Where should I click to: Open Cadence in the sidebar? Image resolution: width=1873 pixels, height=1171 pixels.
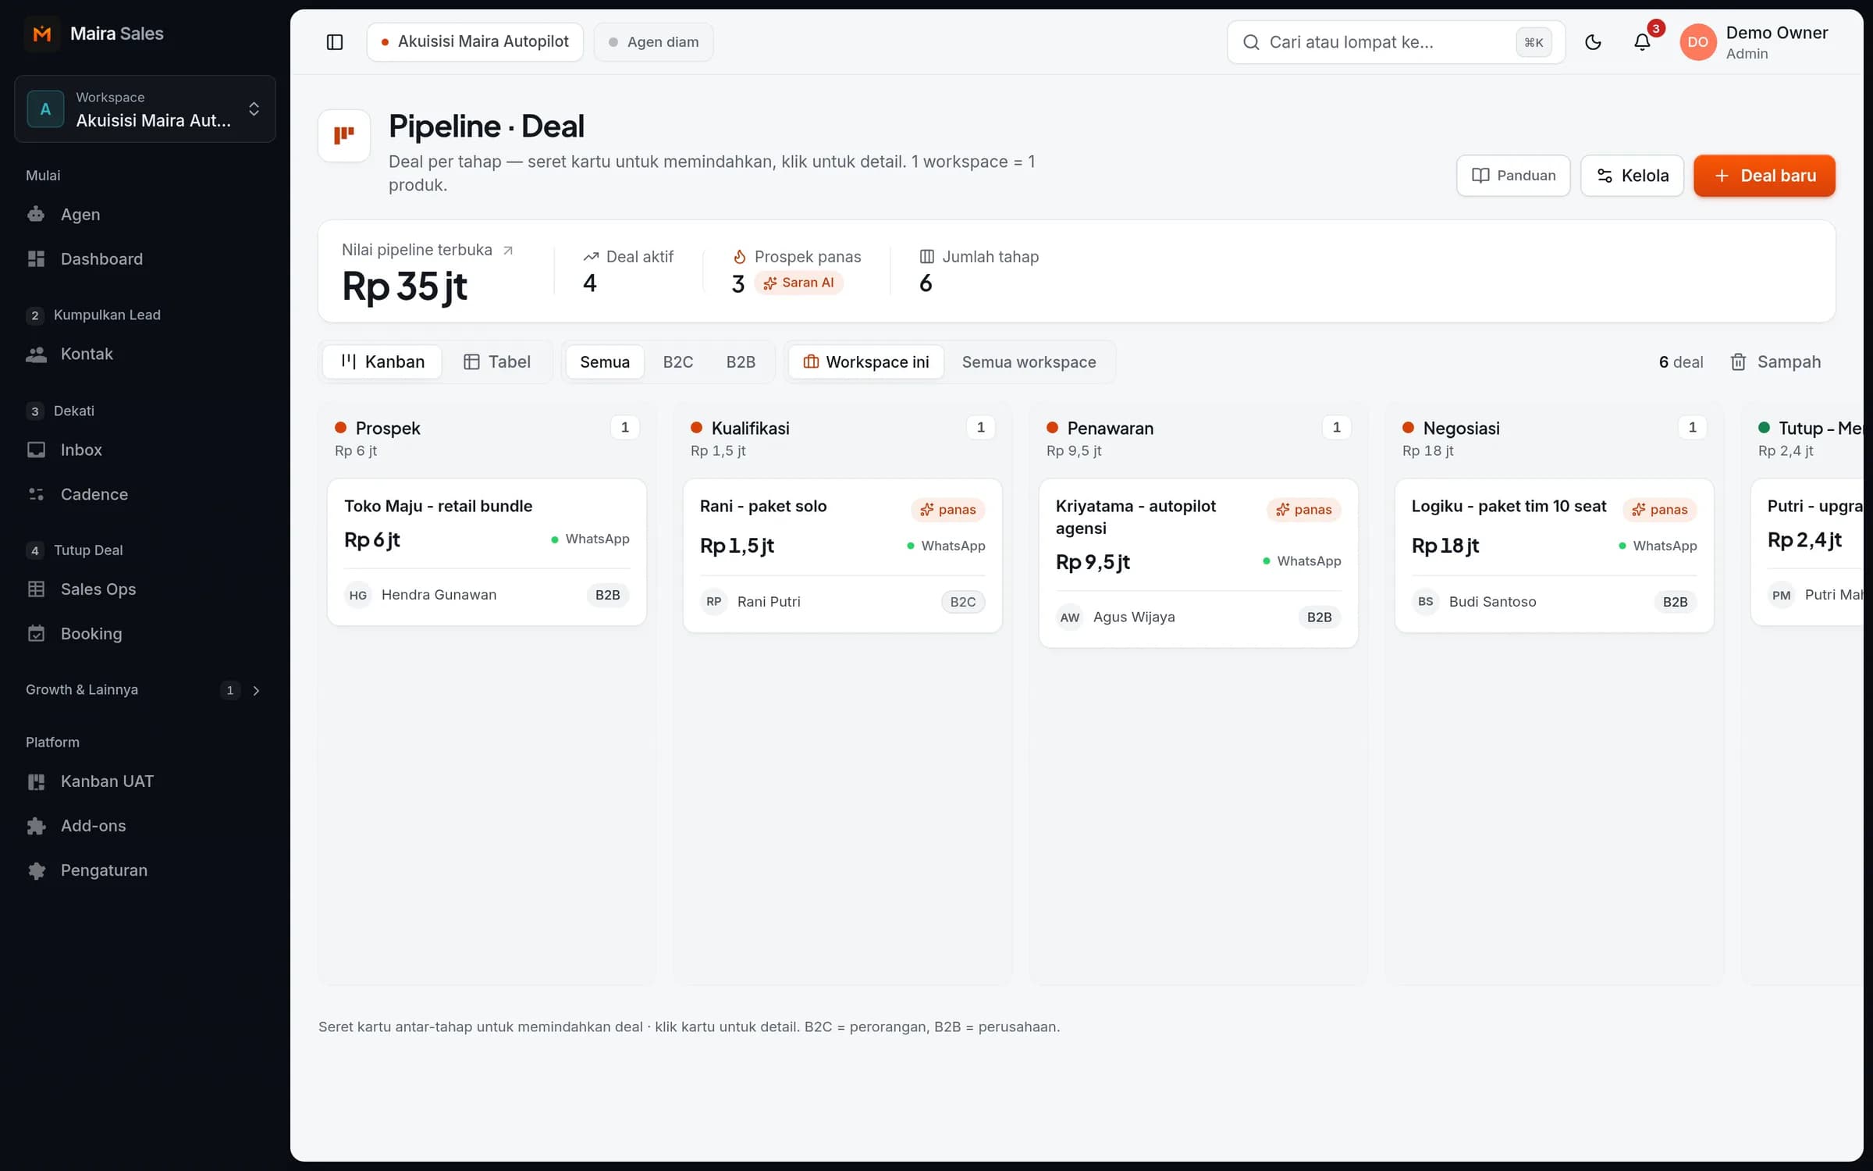click(x=145, y=494)
